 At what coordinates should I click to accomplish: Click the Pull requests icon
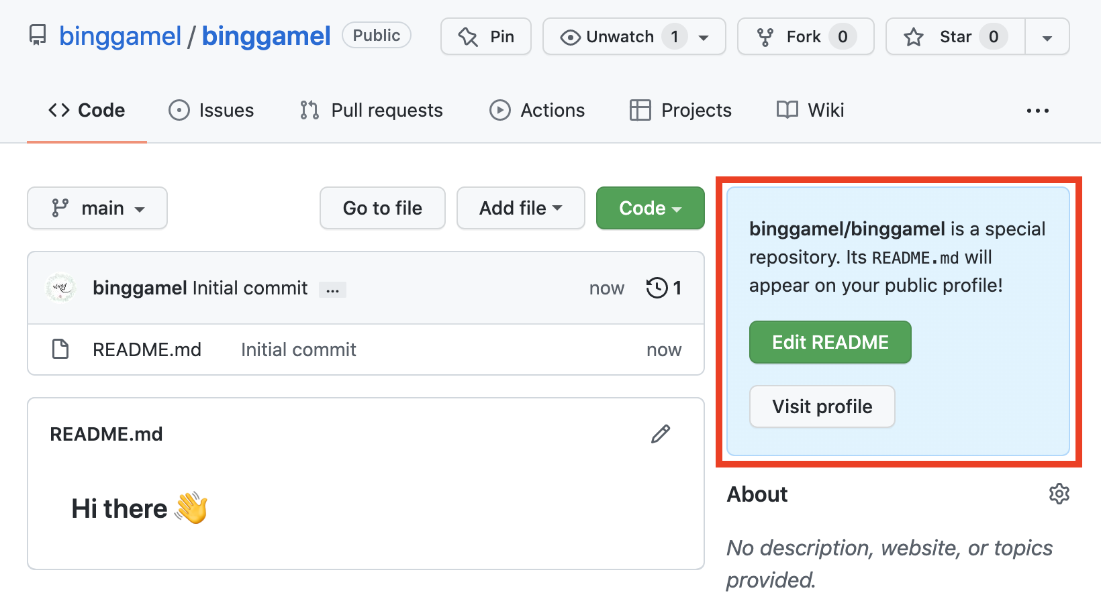click(309, 110)
